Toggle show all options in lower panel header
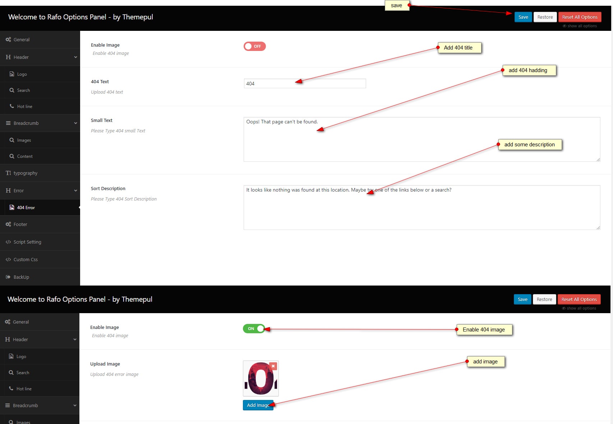613x424 pixels. [x=579, y=308]
